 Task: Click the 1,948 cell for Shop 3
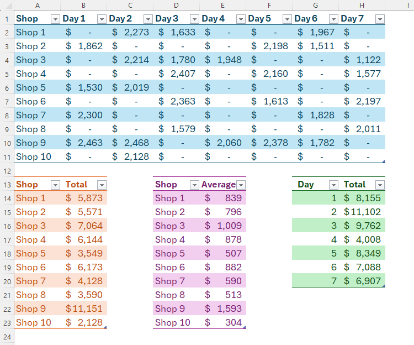pos(222,60)
